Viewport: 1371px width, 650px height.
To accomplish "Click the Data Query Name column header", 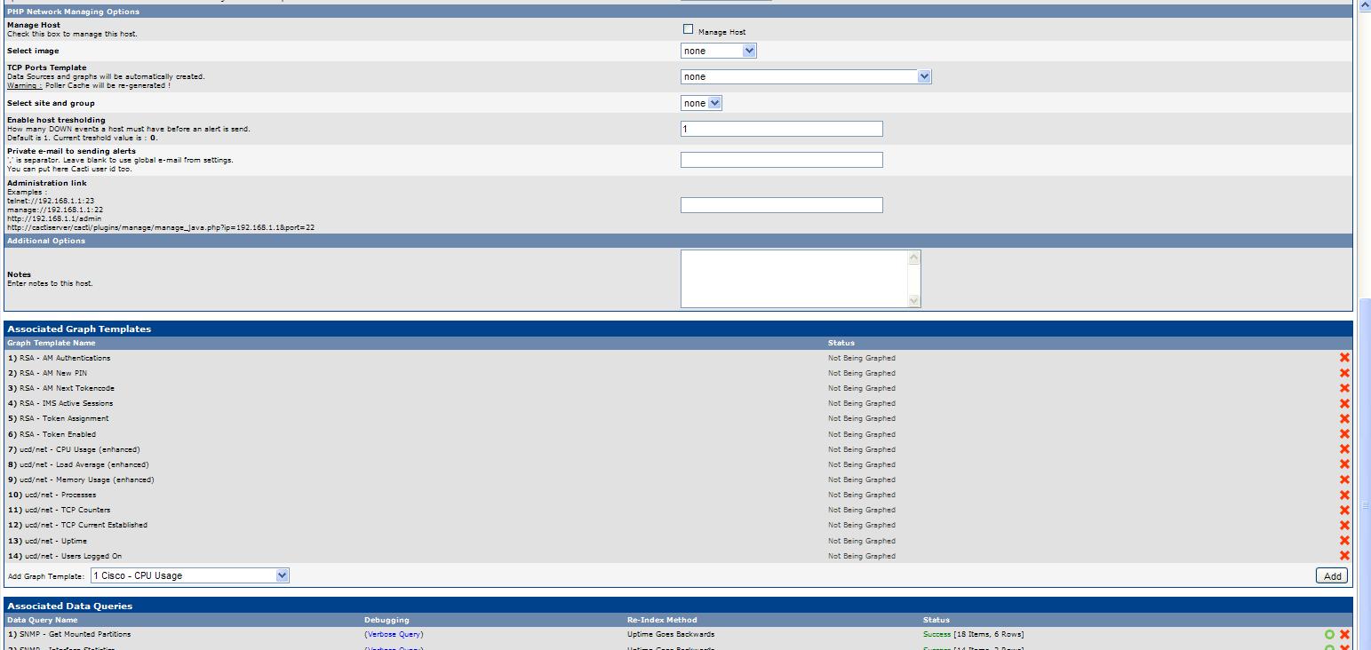I will [43, 620].
